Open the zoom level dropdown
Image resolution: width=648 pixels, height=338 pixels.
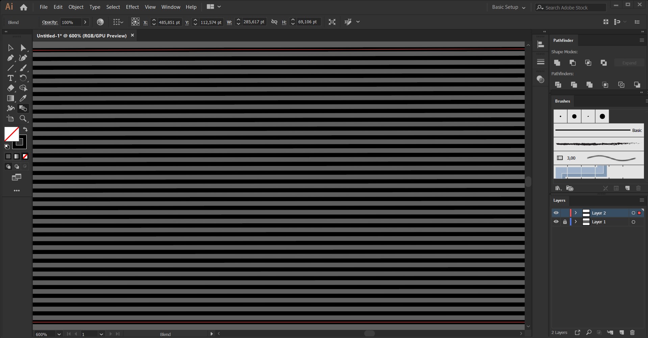click(x=59, y=334)
